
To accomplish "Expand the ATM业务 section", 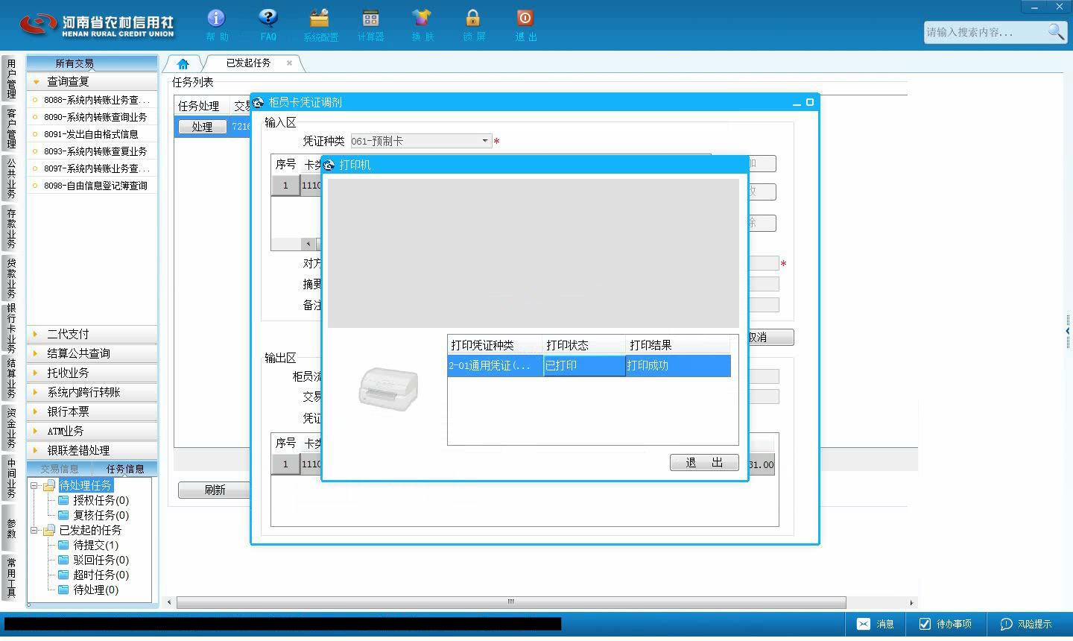I will point(92,431).
